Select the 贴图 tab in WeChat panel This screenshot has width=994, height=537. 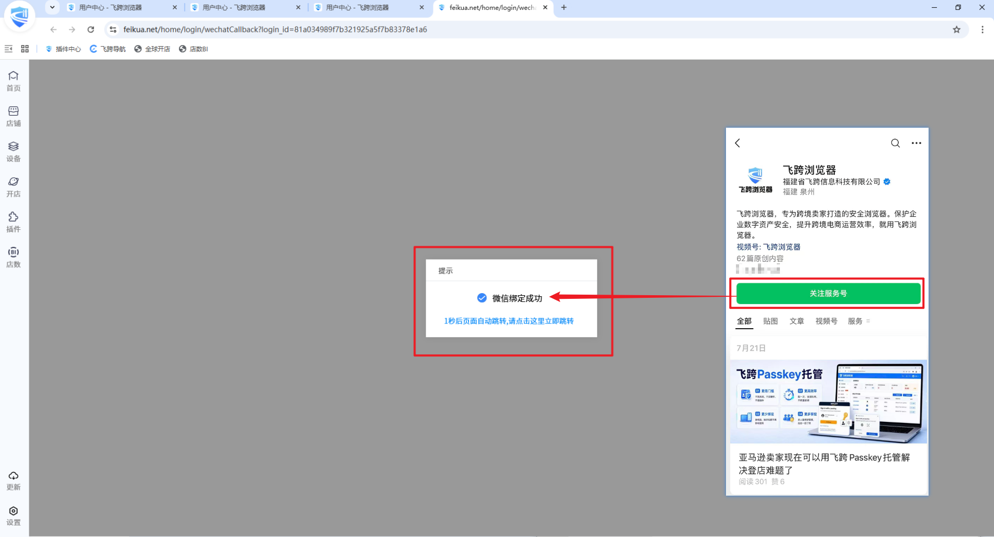point(770,321)
